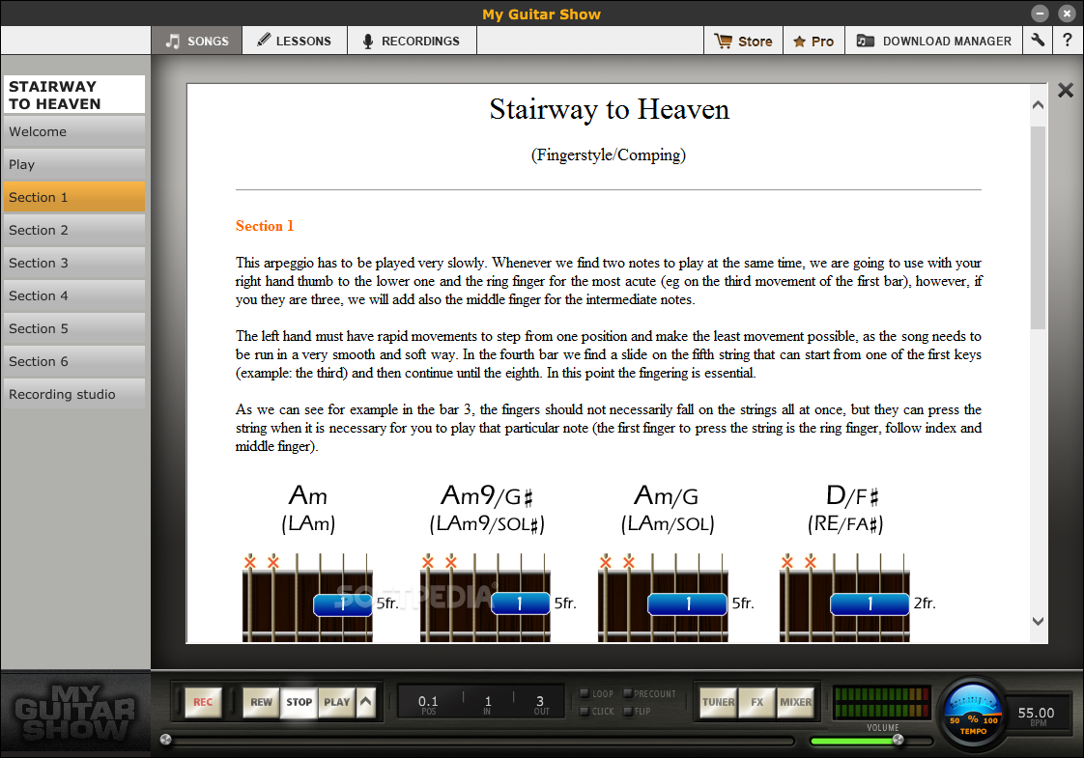The width and height of the screenshot is (1084, 758).
Task: Go to Section 6
Action: (x=74, y=361)
